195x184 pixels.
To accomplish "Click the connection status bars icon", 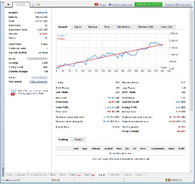I will 168,180.
